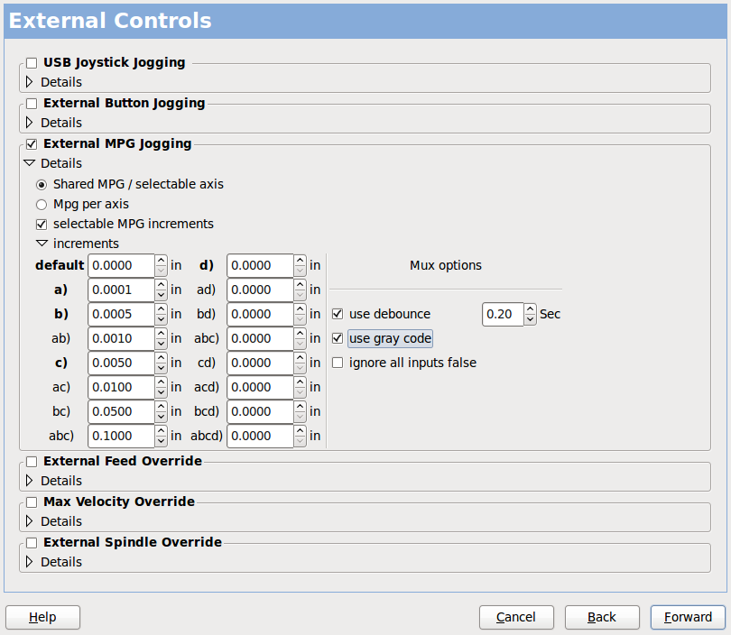This screenshot has width=731, height=635.
Task: Increment the default increment spinner up arrow
Action: pos(161,261)
